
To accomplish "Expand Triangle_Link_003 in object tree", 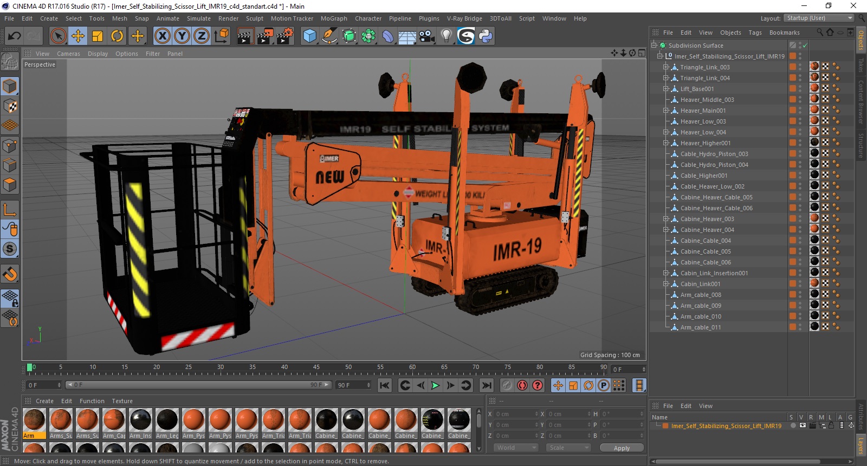I will pos(666,67).
